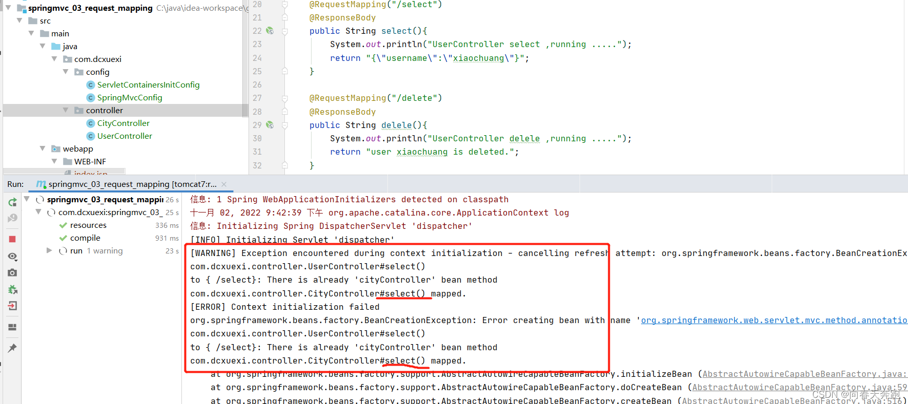Collapse the java folder node

pos(43,46)
